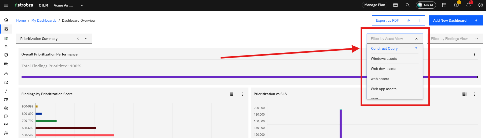This screenshot has height=138, width=486.
Task: Click the Strobes logo
Action: [24, 5]
